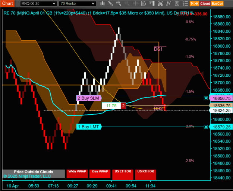The height and width of the screenshot is (191, 233).
Task: Open the data series bars-in-brackets icon
Action: [160, 3]
